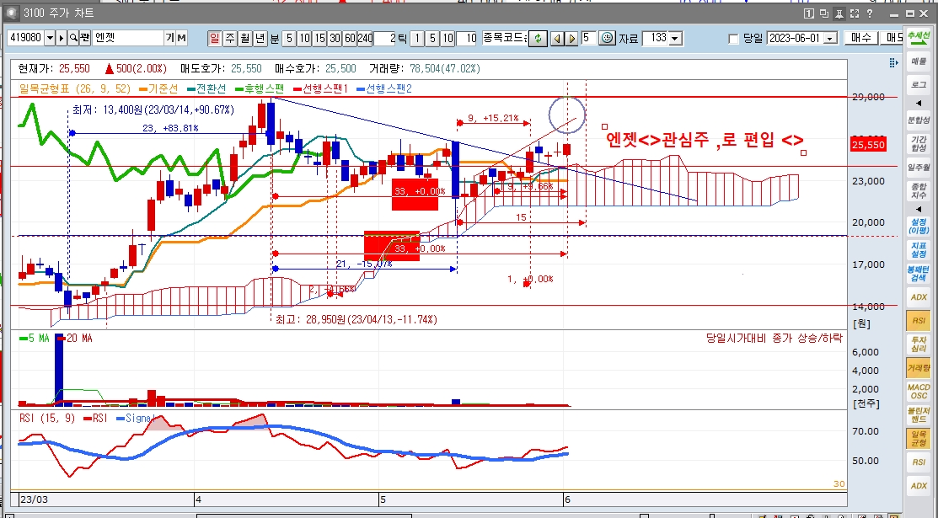This screenshot has height=518, width=938.
Task: Click the 엔젯 stock name input field
Action: [128, 38]
